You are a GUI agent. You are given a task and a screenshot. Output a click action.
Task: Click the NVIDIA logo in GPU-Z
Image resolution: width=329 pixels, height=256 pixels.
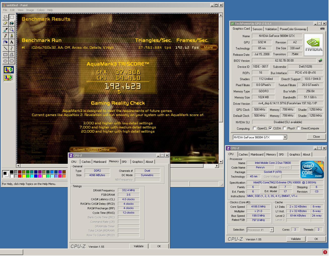[314, 45]
